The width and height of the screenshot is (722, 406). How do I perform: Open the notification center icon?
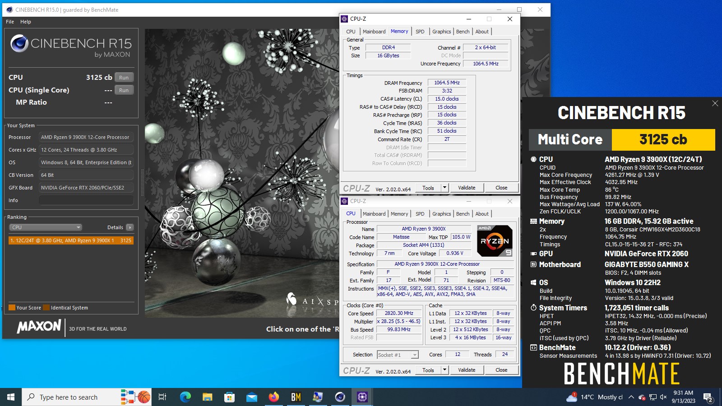click(708, 397)
